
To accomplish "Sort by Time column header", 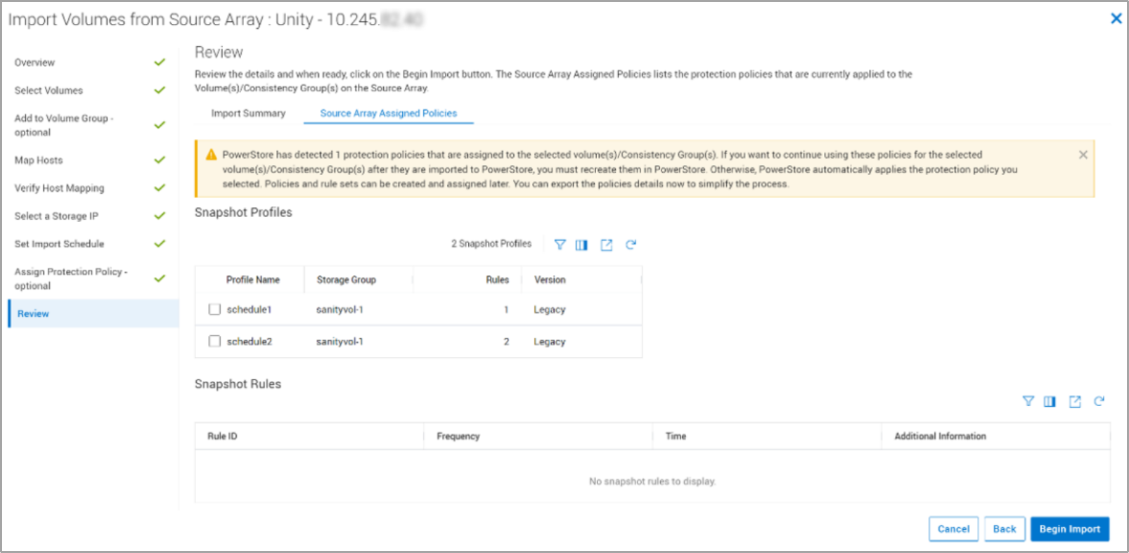I will (x=676, y=436).
